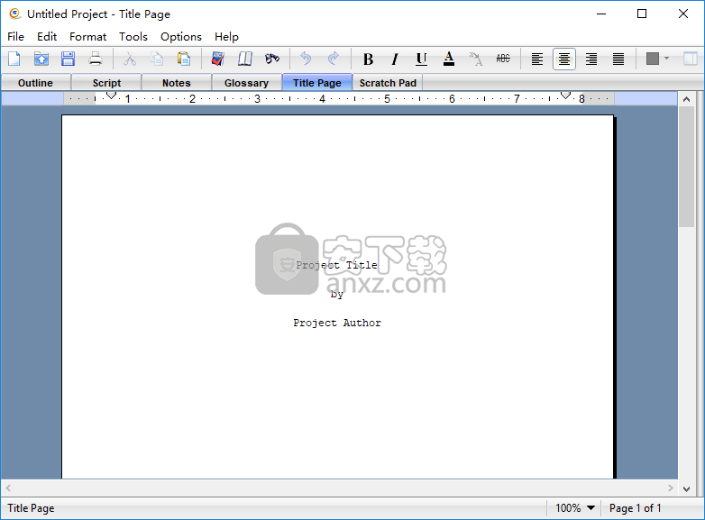Align text left
The width and height of the screenshot is (705, 520).
537,59
